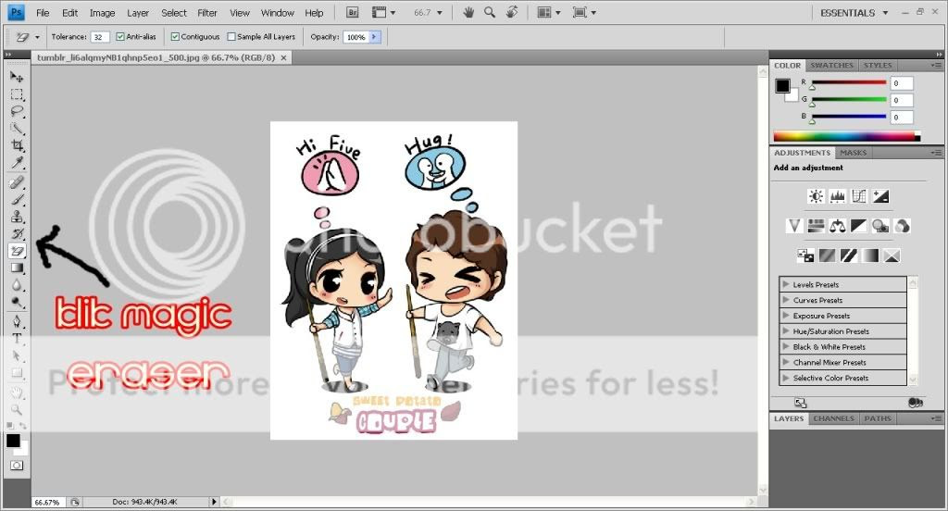Viewport: 948px width, 511px height.
Task: Select the Zoom tool in toolbox
Action: click(x=17, y=409)
